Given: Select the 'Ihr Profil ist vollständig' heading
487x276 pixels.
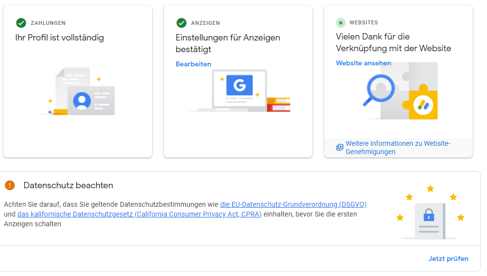Looking at the screenshot, I should coord(60,38).
